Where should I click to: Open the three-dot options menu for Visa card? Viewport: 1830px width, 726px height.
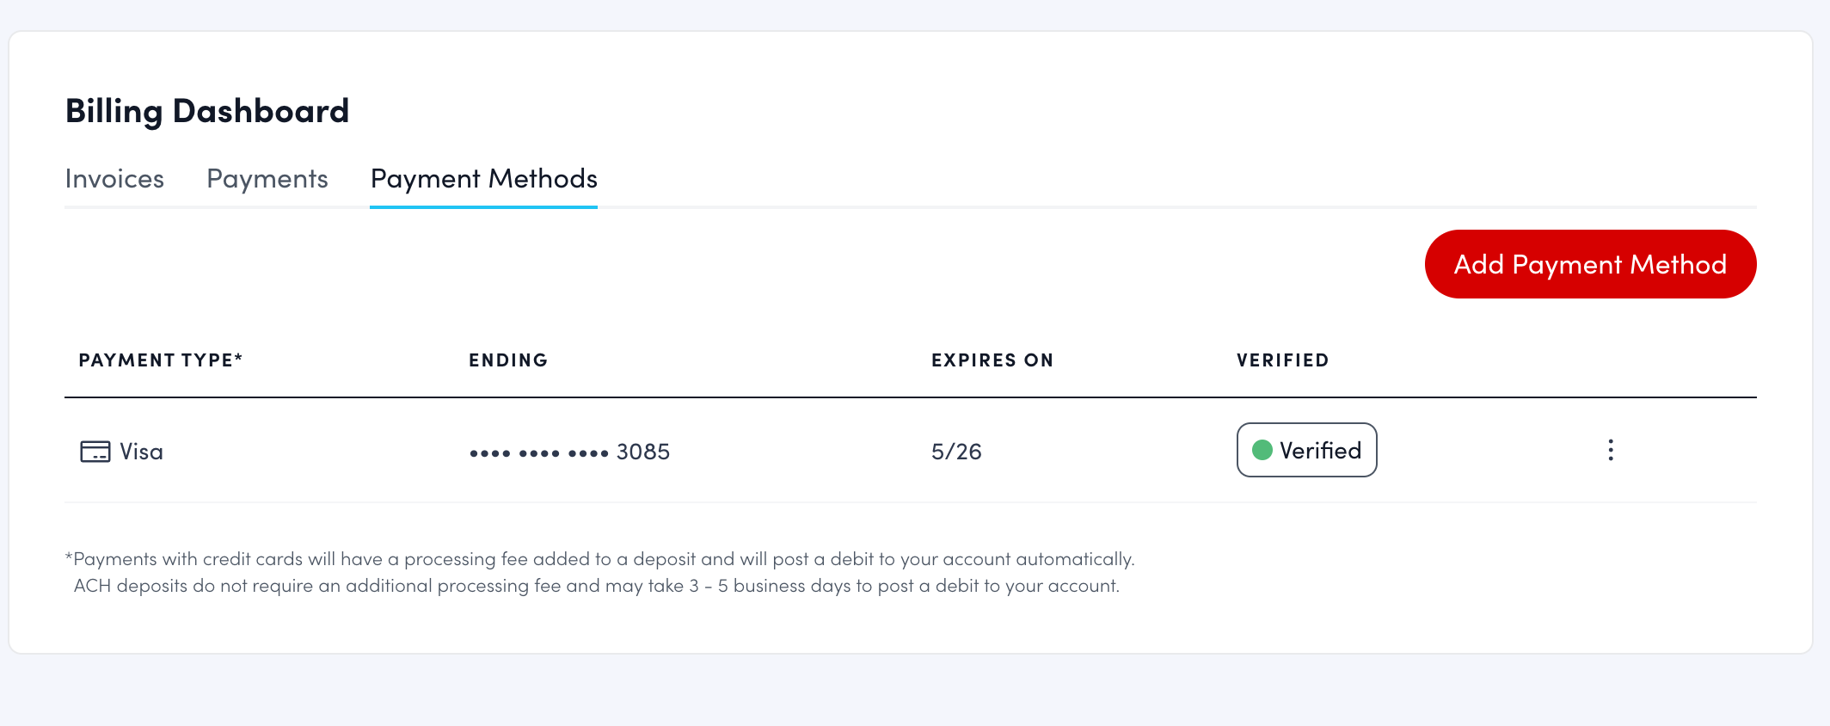[x=1610, y=450]
